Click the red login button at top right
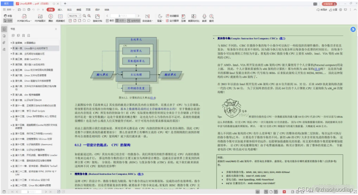358x195 pixels. [329, 4]
